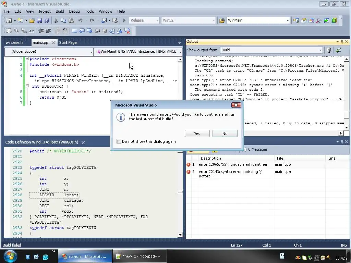Click the 0 Messages filter button
351x263 pixels.
(x=255, y=149)
